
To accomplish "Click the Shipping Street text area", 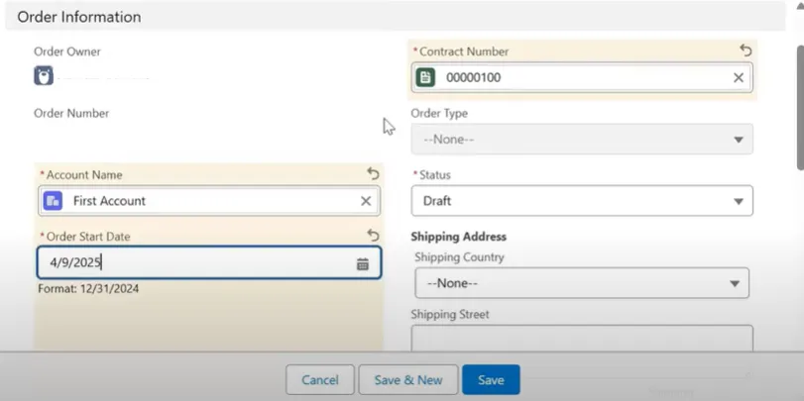I will pos(583,339).
